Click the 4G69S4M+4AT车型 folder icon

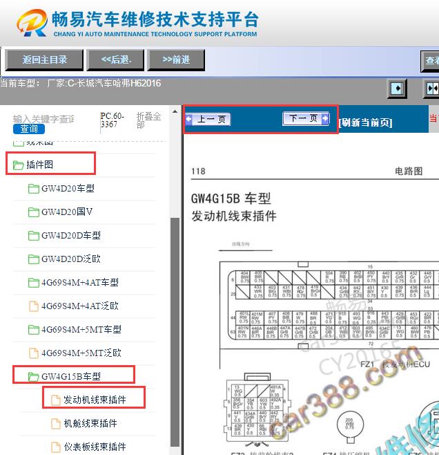coord(34,283)
